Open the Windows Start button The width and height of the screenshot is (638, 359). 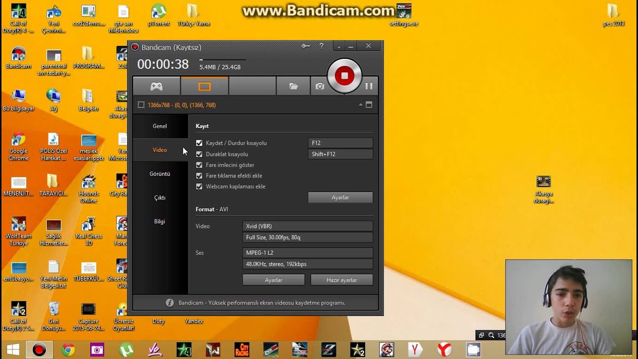pos(13,350)
